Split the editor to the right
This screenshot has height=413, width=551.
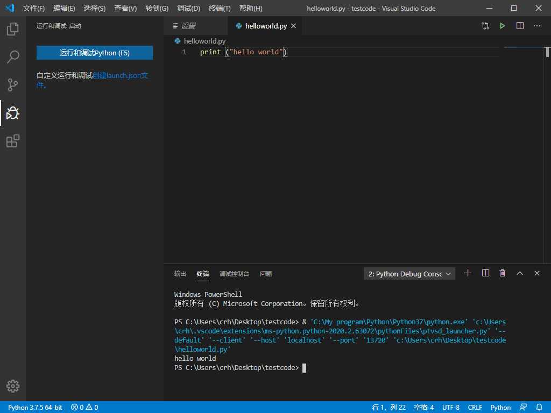pyautogui.click(x=520, y=26)
